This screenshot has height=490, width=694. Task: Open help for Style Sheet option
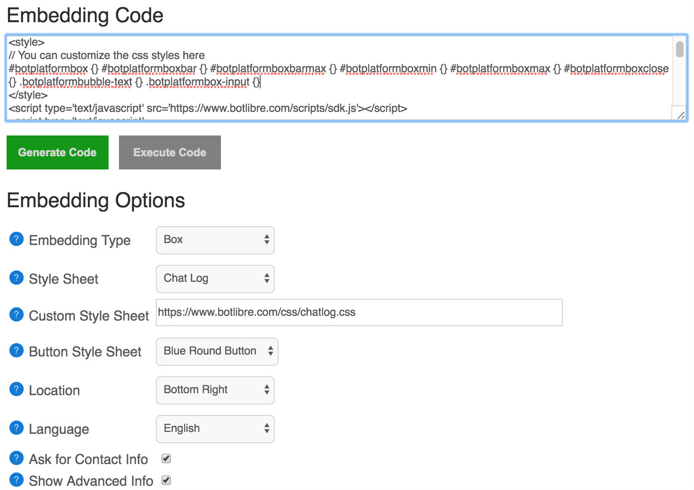(16, 278)
